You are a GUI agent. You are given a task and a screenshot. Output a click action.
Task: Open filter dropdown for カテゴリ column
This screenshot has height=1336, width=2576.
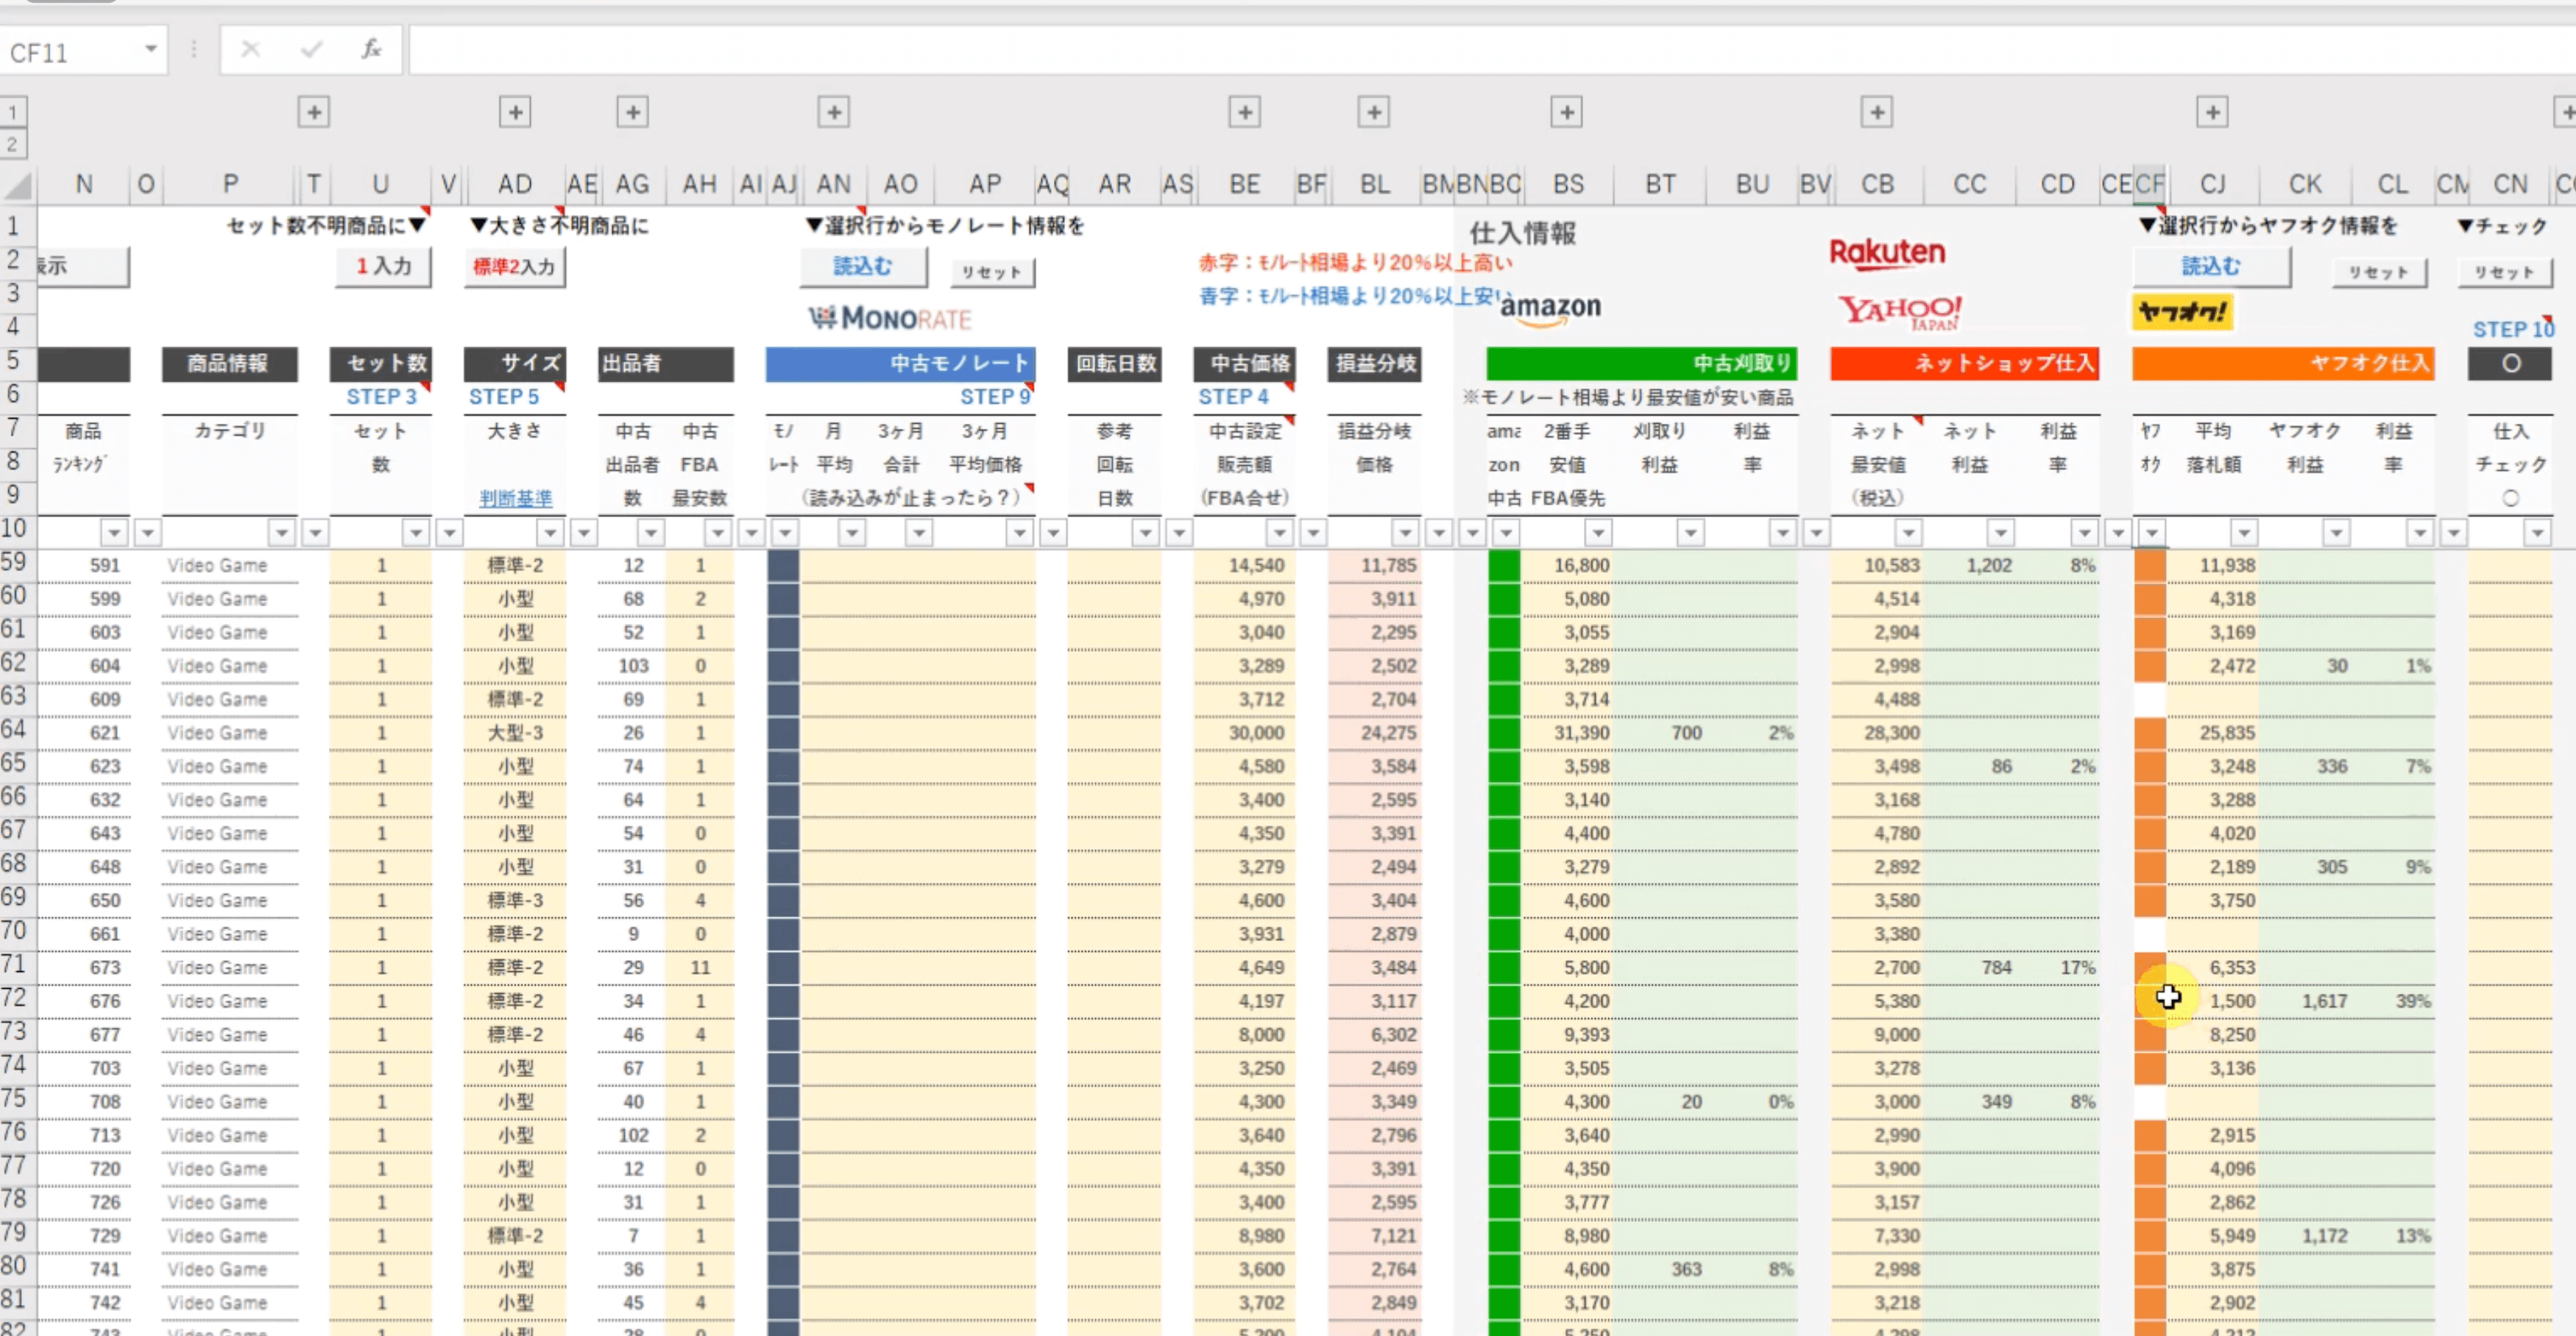click(x=282, y=533)
